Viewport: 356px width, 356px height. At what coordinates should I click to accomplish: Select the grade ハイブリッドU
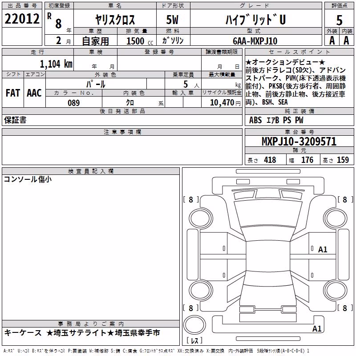[x=255, y=20]
